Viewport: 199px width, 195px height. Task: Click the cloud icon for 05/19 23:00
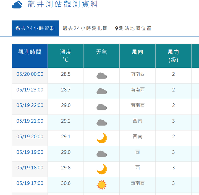click(102, 91)
